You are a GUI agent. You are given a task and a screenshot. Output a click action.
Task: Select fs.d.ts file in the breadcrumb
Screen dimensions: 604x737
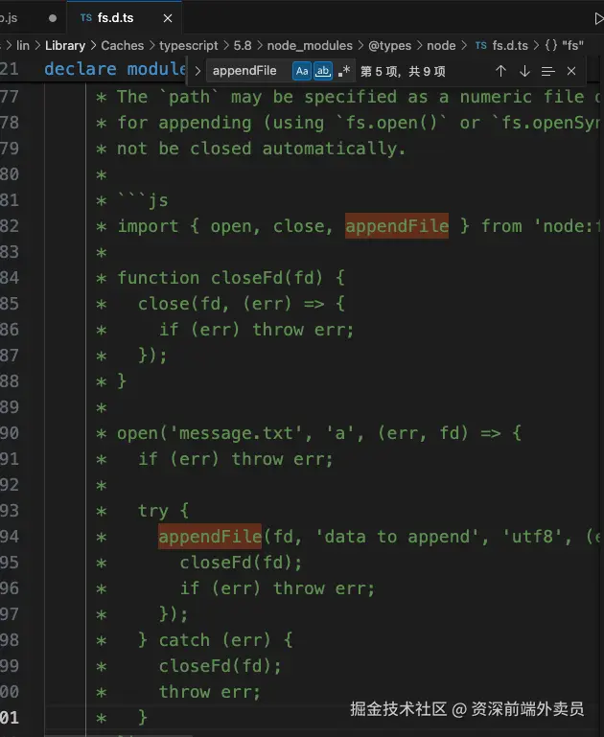(510, 46)
